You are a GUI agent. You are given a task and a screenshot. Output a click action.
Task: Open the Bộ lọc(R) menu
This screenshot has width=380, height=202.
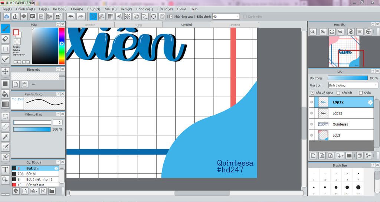pos(60,9)
